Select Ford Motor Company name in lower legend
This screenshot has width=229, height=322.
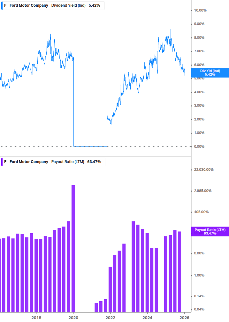pyautogui.click(x=29, y=162)
